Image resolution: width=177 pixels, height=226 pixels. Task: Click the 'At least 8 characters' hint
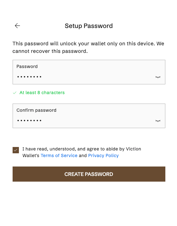click(42, 93)
